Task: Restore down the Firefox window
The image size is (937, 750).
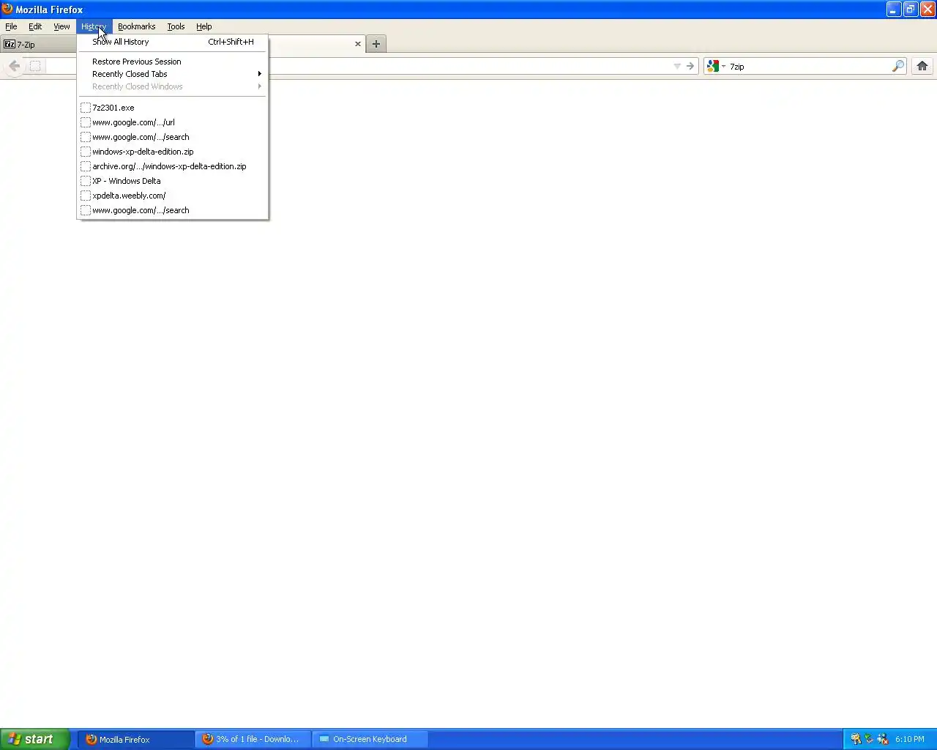Action: [x=911, y=10]
